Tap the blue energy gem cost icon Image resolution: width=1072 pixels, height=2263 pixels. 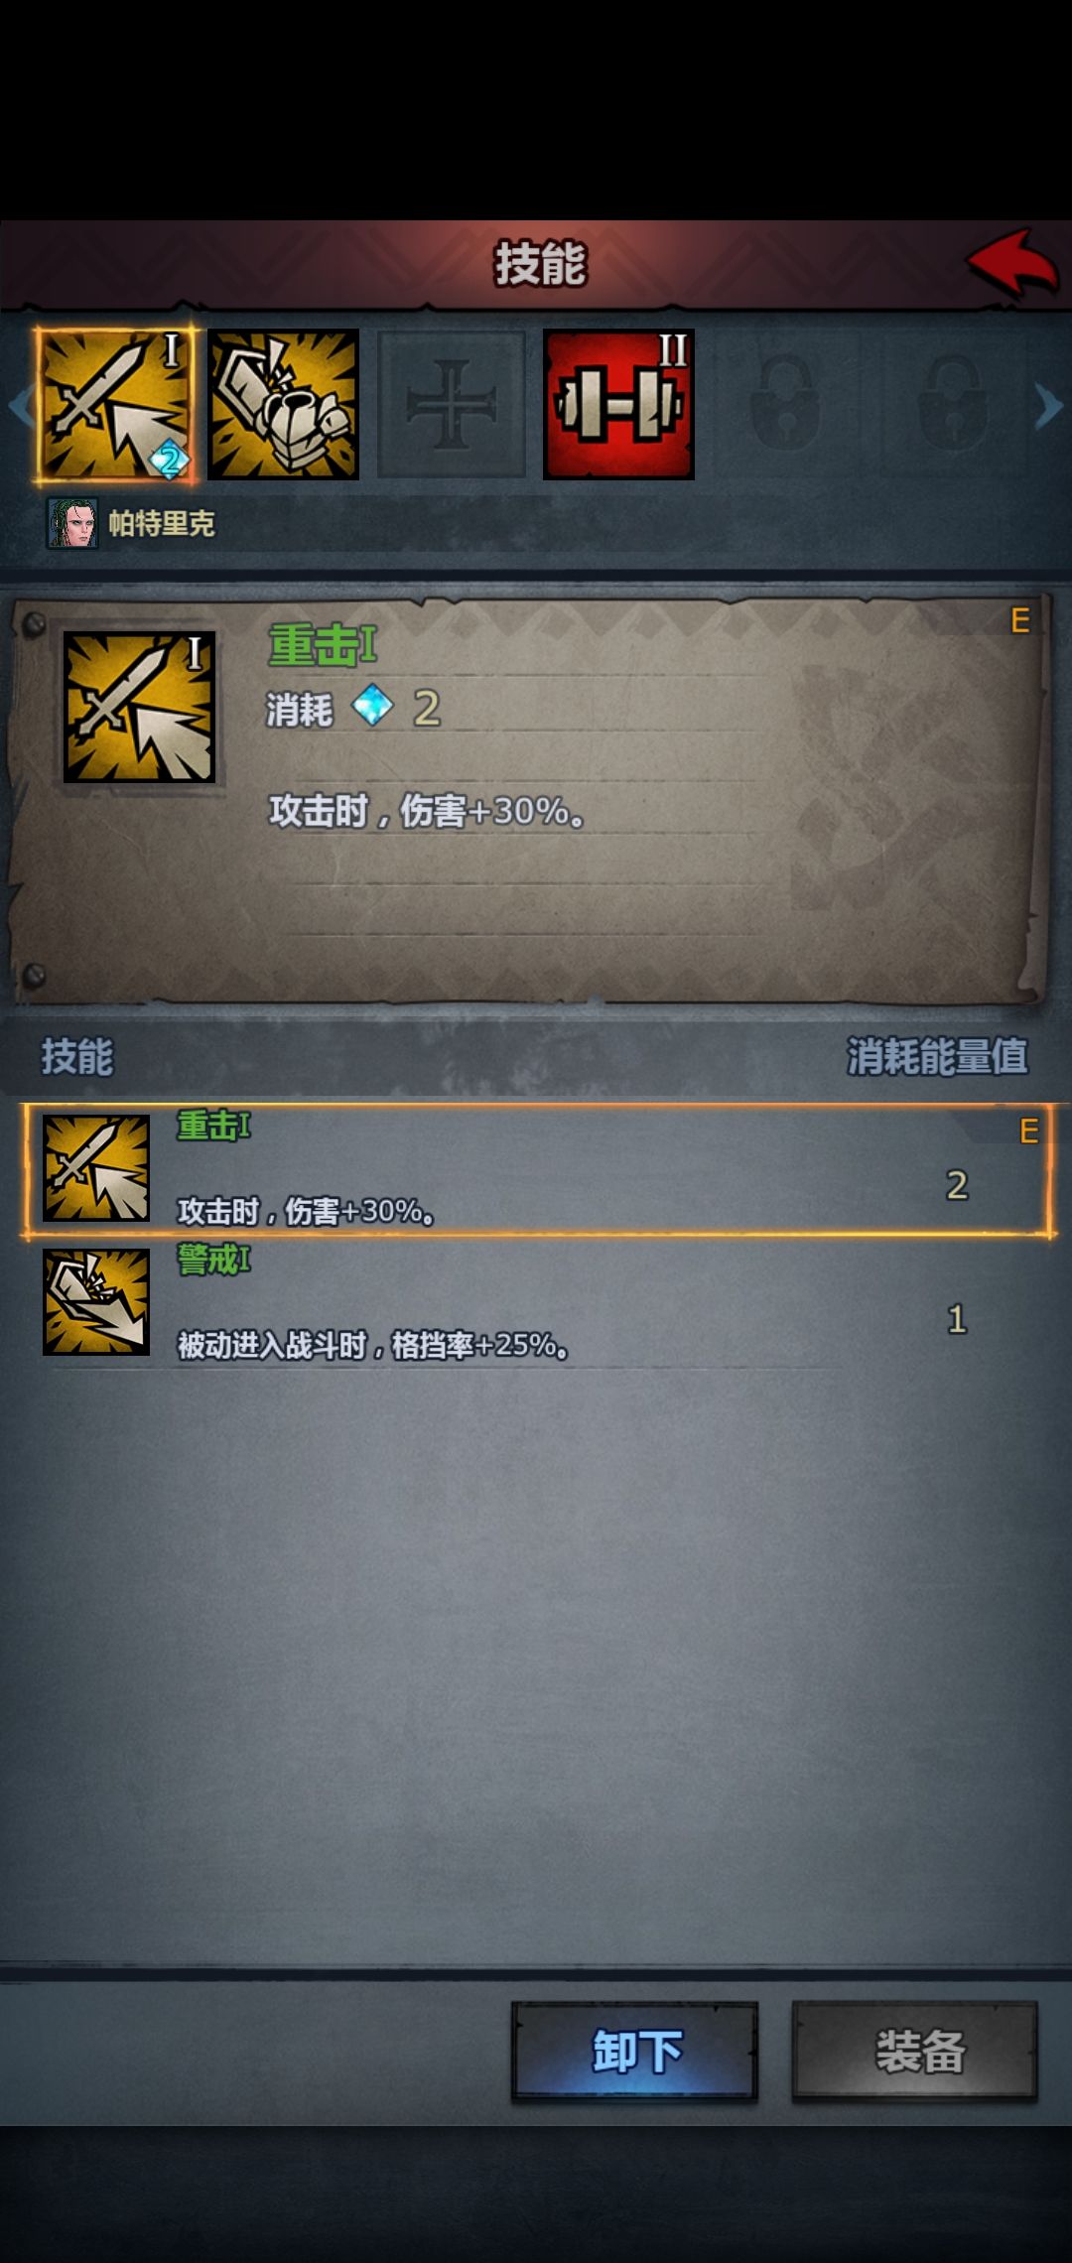pos(373,708)
